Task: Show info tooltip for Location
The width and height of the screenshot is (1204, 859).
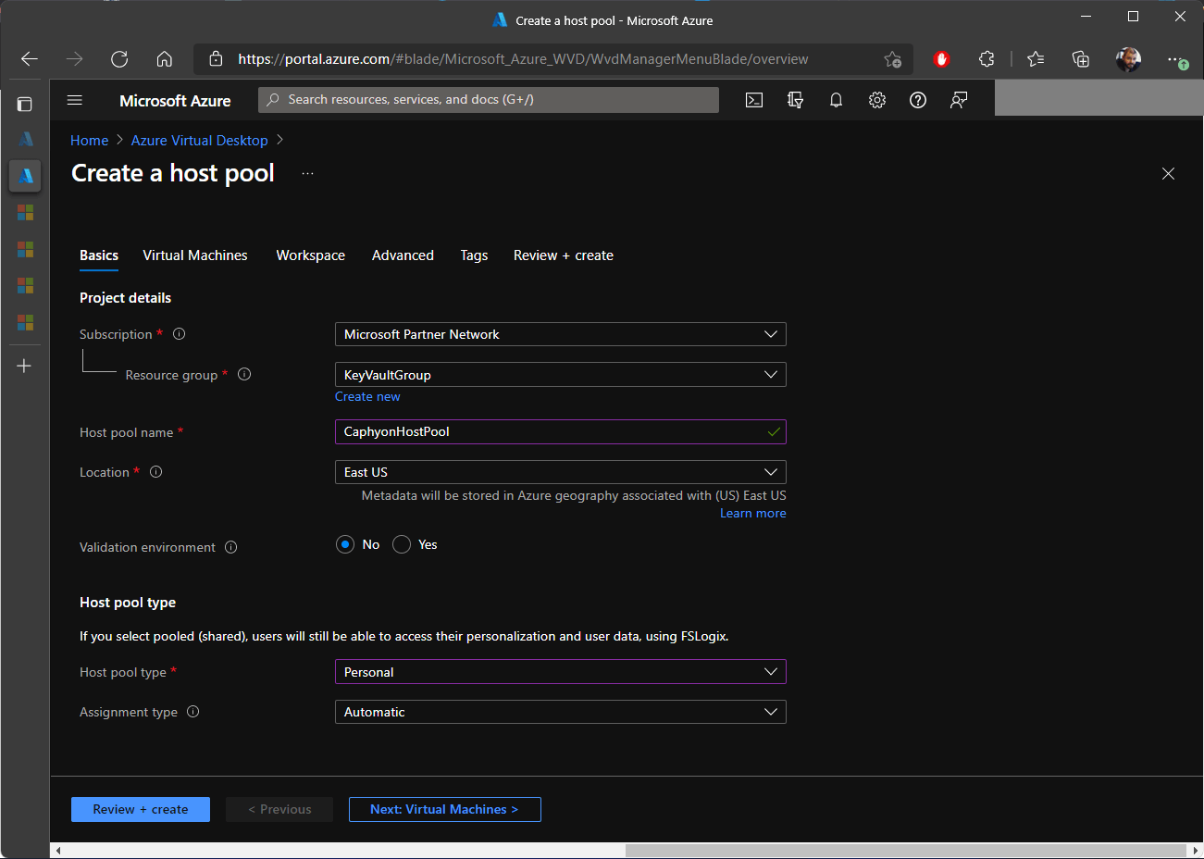Action: (x=156, y=472)
